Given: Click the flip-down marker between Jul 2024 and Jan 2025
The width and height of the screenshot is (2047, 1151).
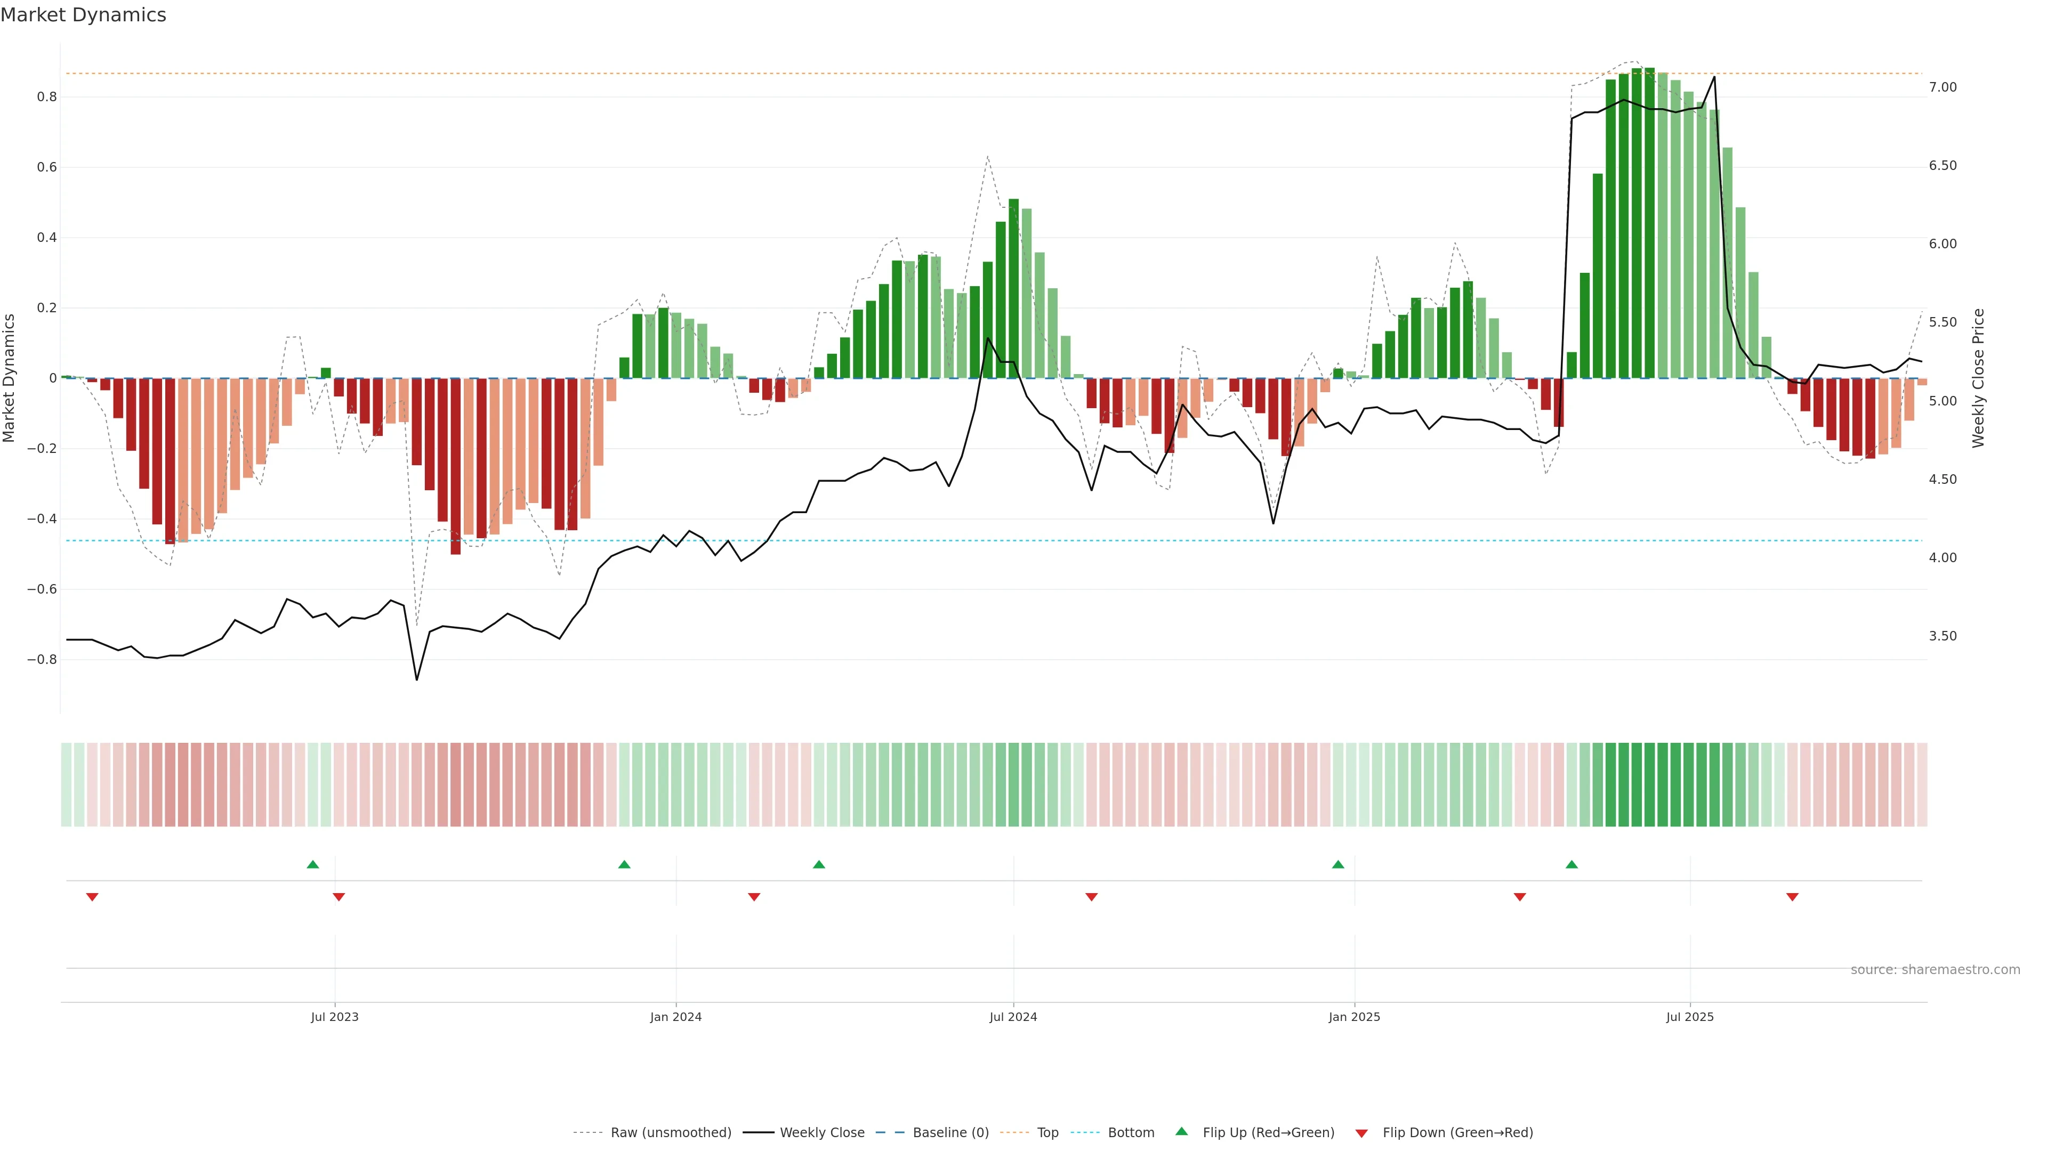Looking at the screenshot, I should [x=1091, y=897].
